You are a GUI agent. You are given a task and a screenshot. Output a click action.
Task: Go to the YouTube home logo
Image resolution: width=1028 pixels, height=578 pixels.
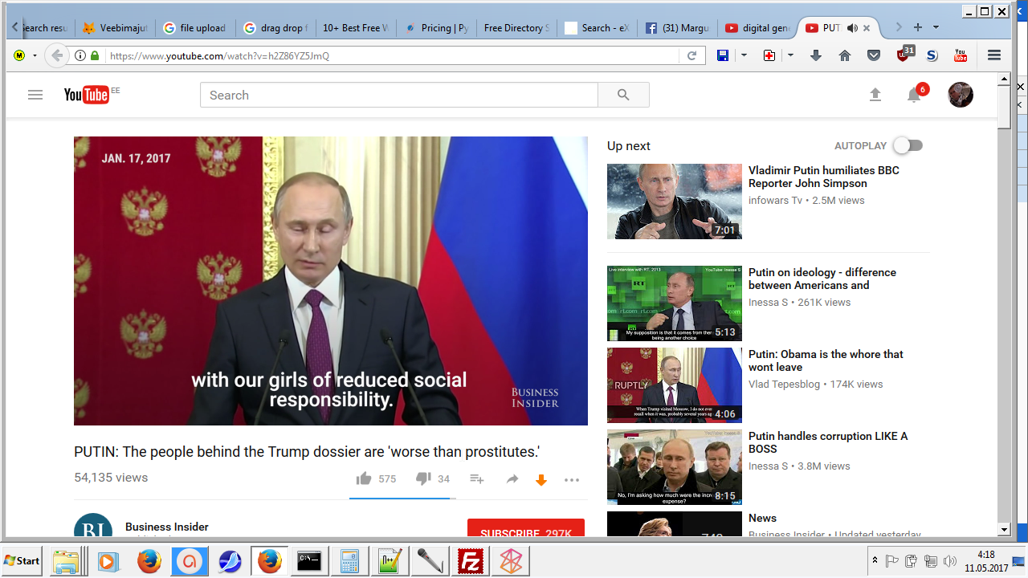(x=87, y=95)
